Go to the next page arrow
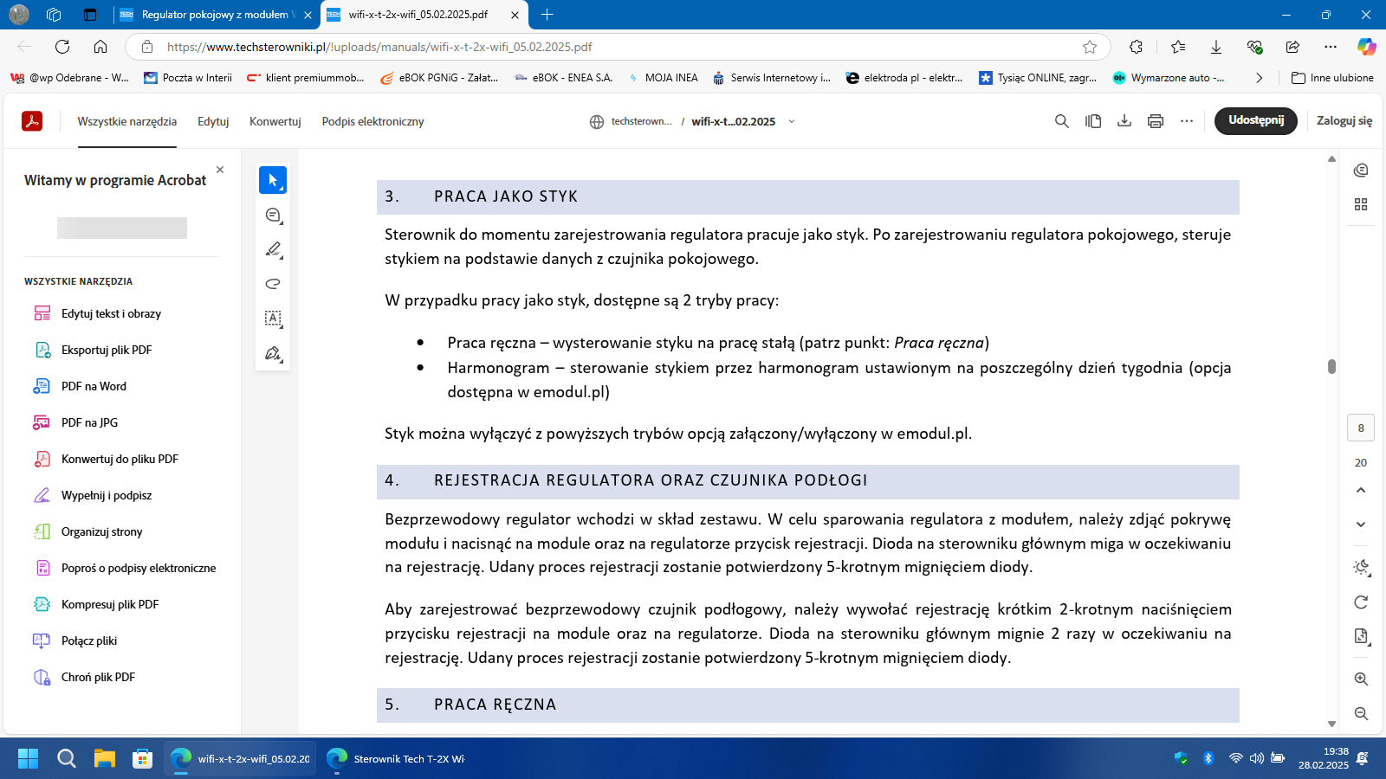Viewport: 1386px width, 779px height. pyautogui.click(x=1361, y=525)
